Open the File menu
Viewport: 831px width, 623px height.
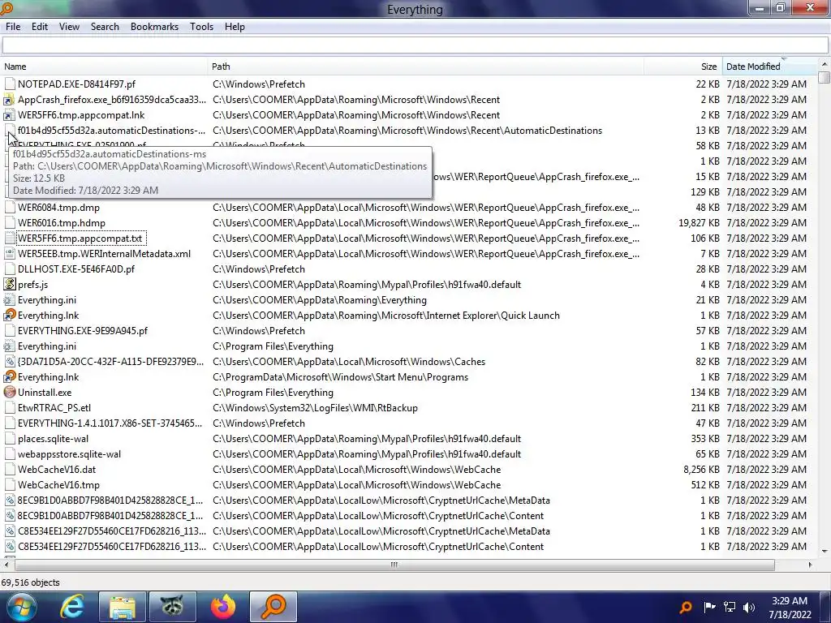13,27
